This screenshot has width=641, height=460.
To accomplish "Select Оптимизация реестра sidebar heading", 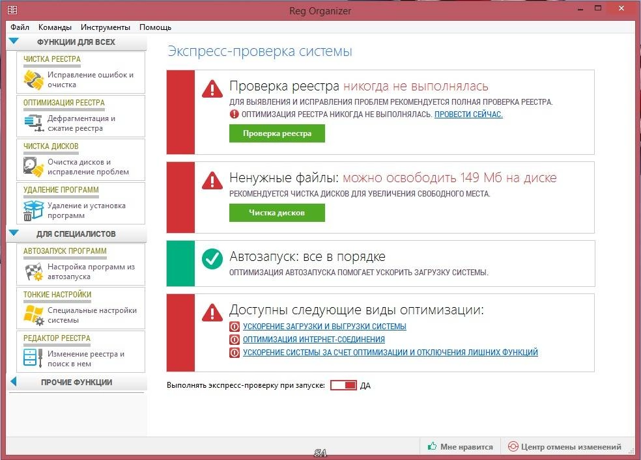I will click(x=64, y=103).
